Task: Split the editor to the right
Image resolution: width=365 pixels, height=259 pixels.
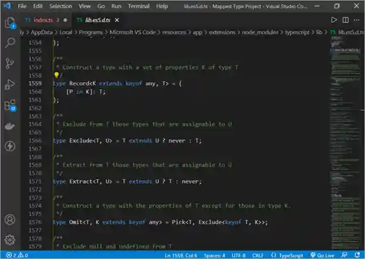Action: pyautogui.click(x=346, y=20)
